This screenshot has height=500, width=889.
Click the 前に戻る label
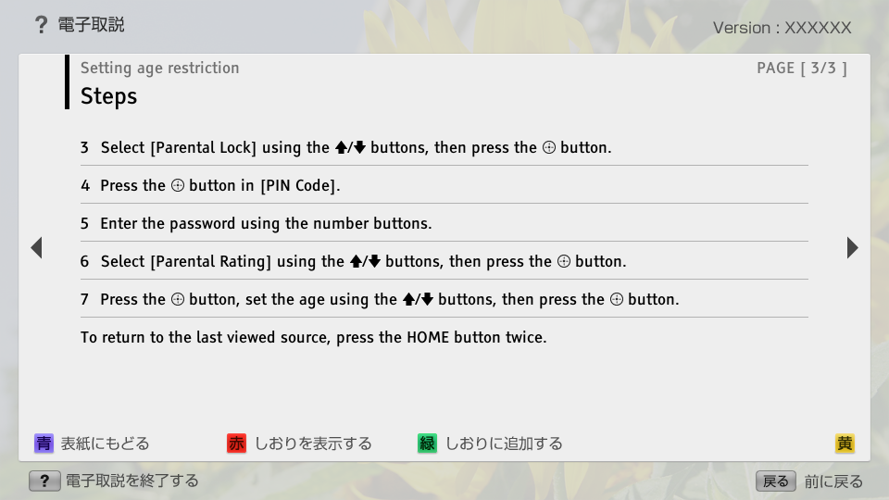833,481
